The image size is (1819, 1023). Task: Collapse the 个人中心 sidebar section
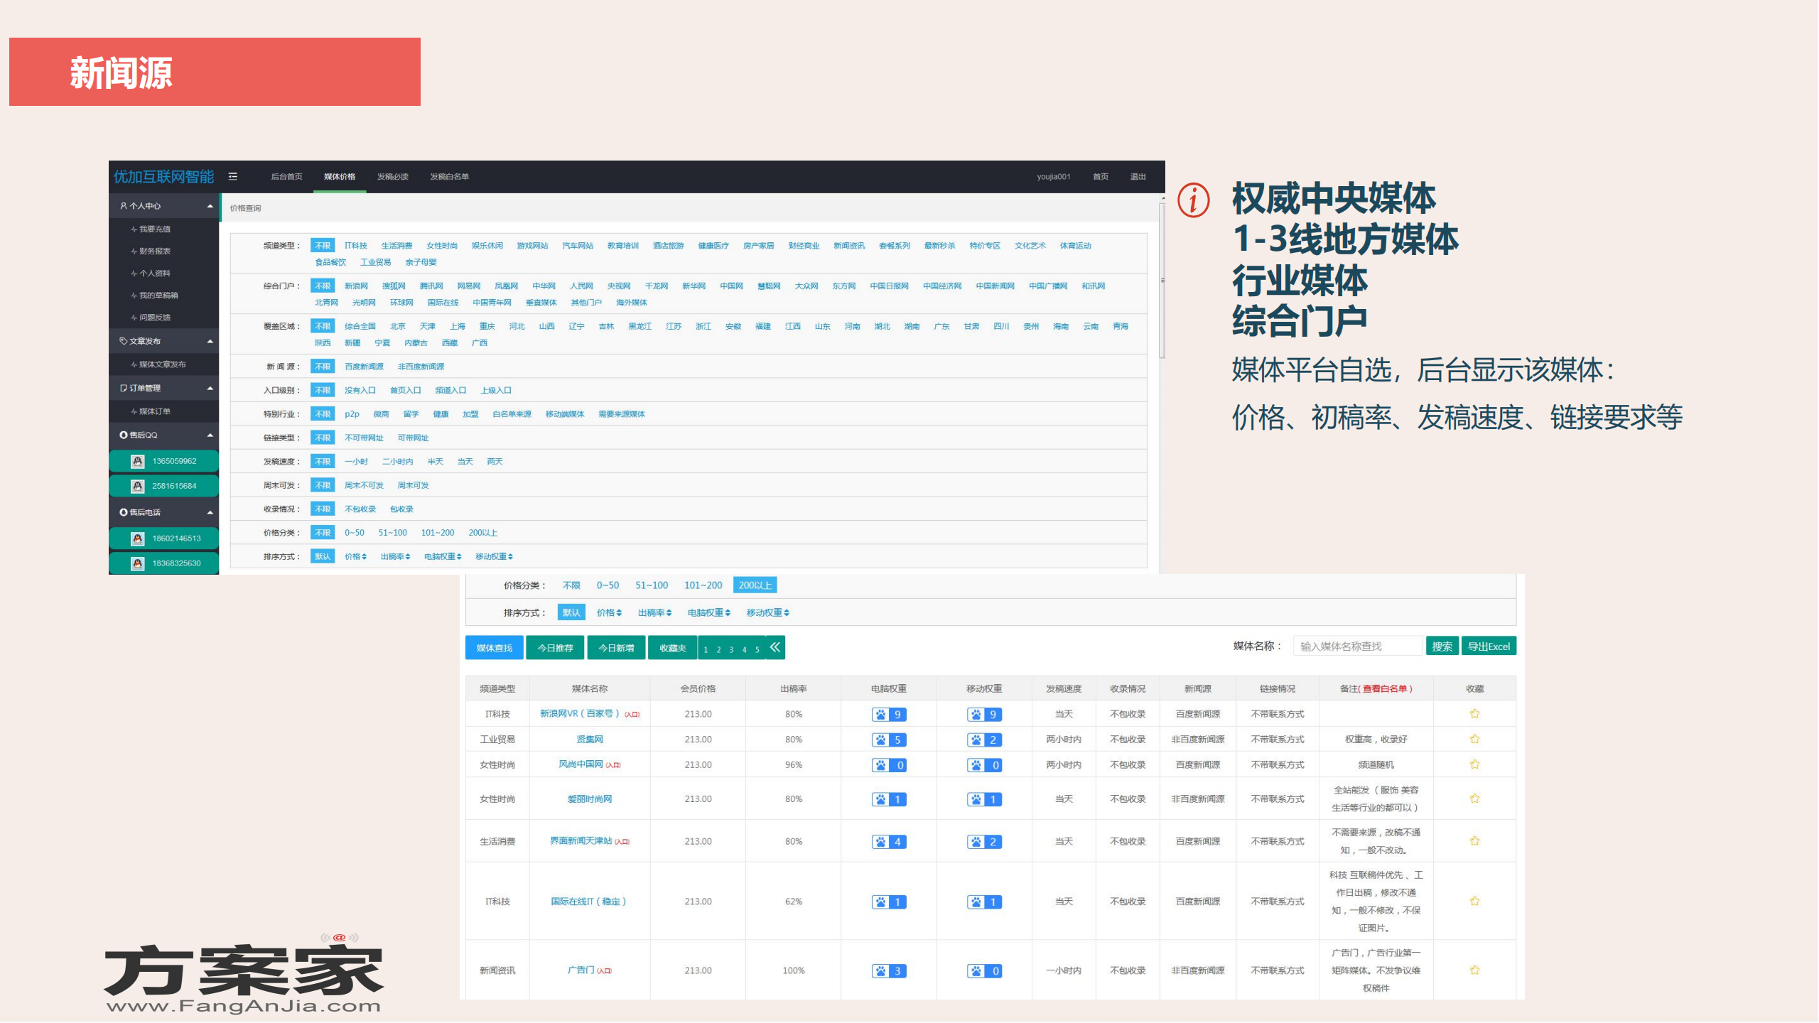(210, 206)
